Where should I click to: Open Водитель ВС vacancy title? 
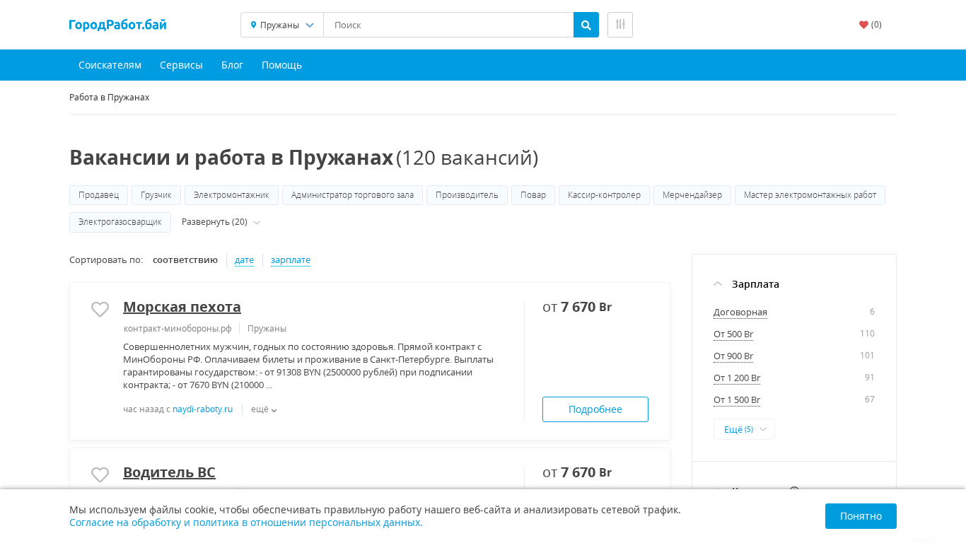coord(169,472)
